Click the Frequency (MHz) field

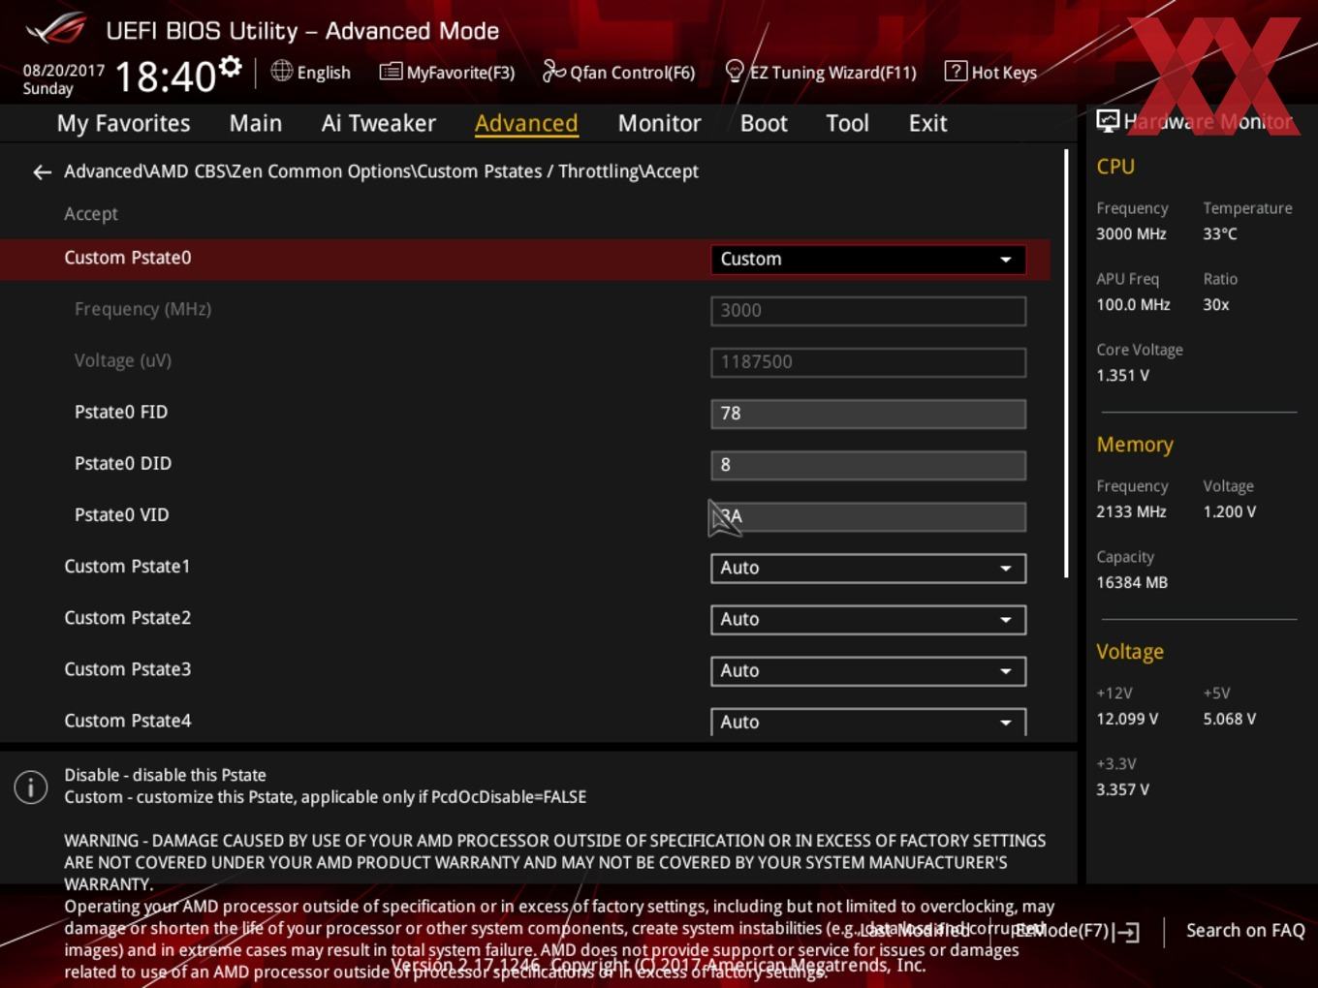pos(868,311)
